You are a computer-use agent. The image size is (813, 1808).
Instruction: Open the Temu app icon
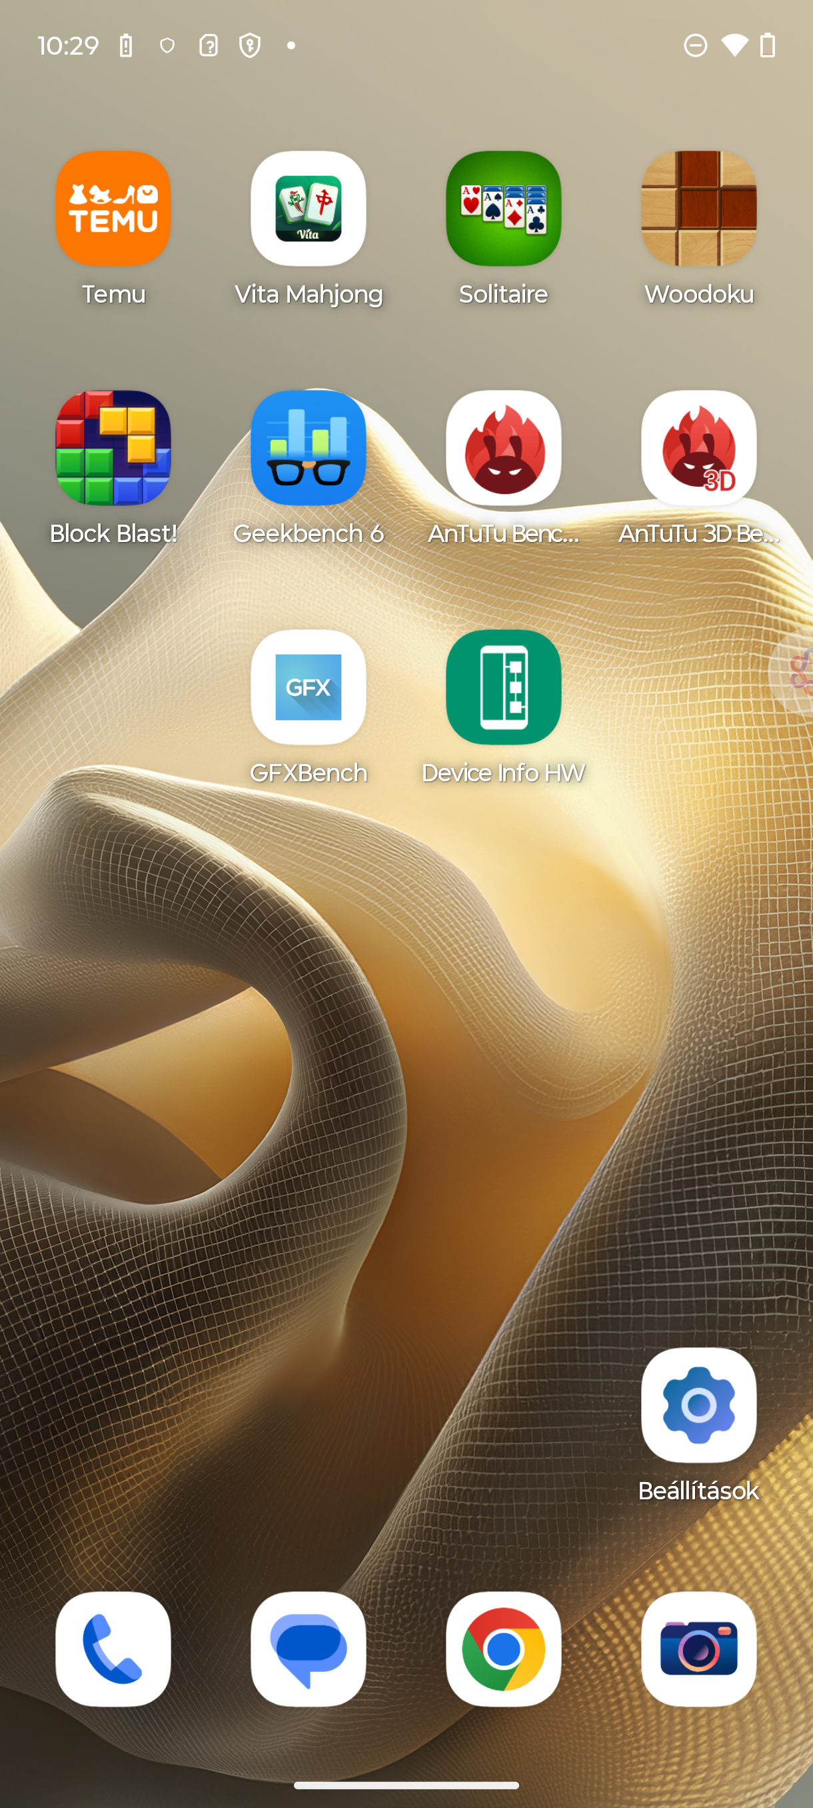(x=113, y=209)
